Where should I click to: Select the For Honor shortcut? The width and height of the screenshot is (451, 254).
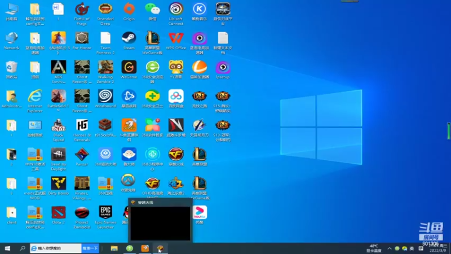point(82,41)
